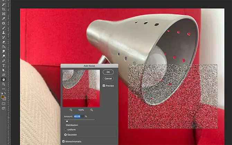Disable the Monochromatic checkbox
Image resolution: width=232 pixels, height=145 pixels.
click(63, 142)
